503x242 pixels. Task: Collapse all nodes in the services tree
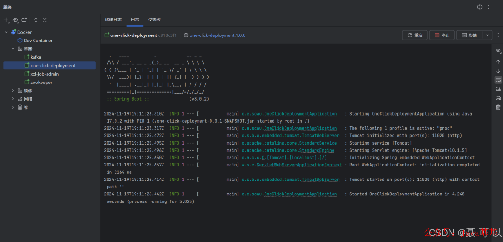[45, 20]
